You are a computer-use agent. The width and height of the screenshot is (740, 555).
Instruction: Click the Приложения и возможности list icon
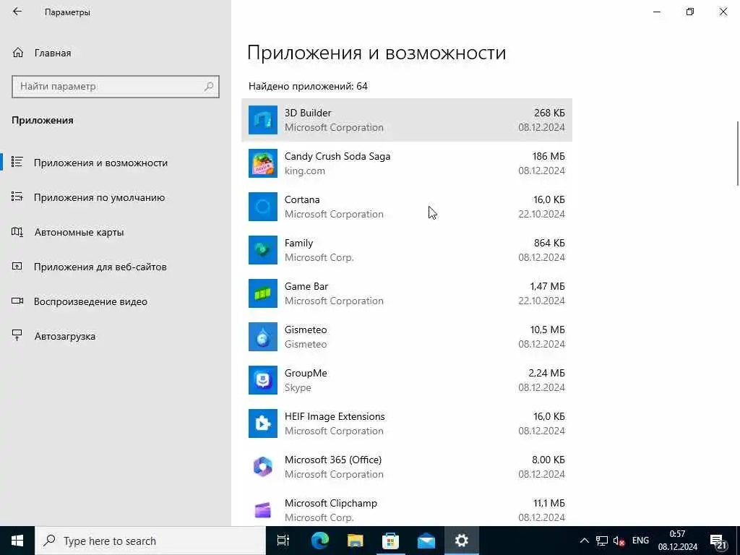17,162
